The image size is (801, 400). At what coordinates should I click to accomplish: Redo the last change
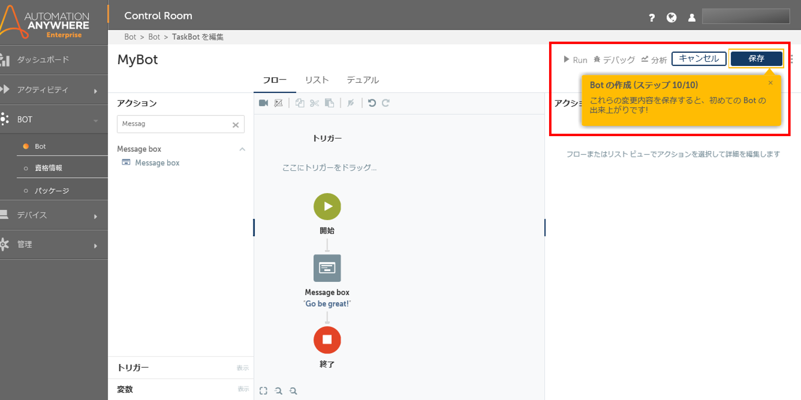pyautogui.click(x=386, y=103)
